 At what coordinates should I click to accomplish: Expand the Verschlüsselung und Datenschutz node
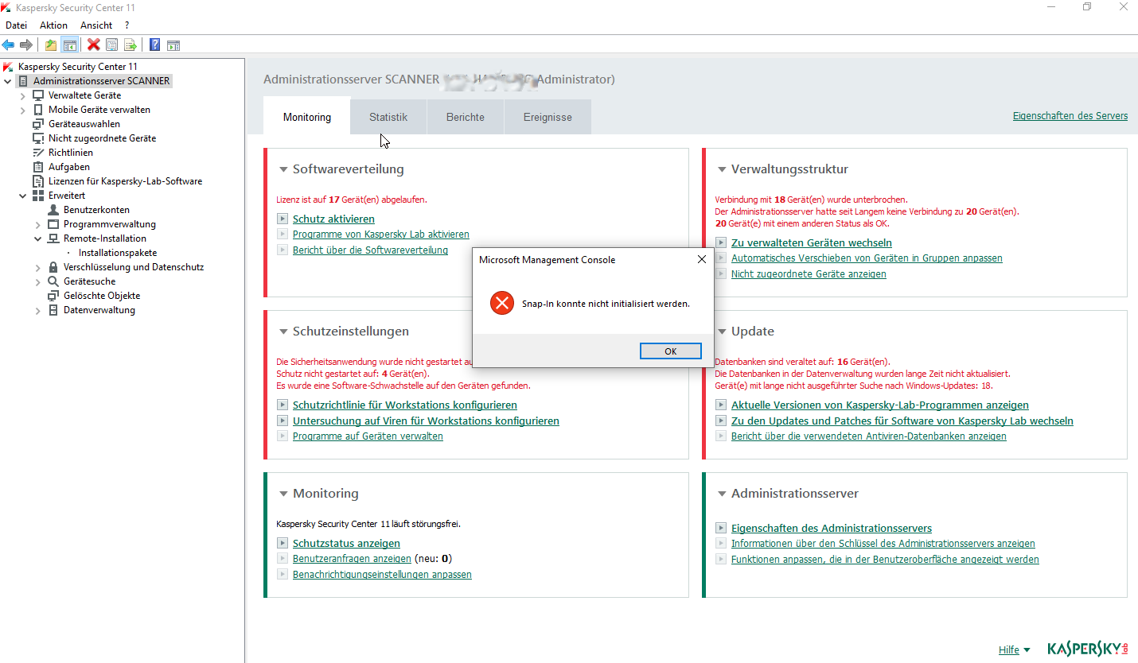(x=38, y=267)
